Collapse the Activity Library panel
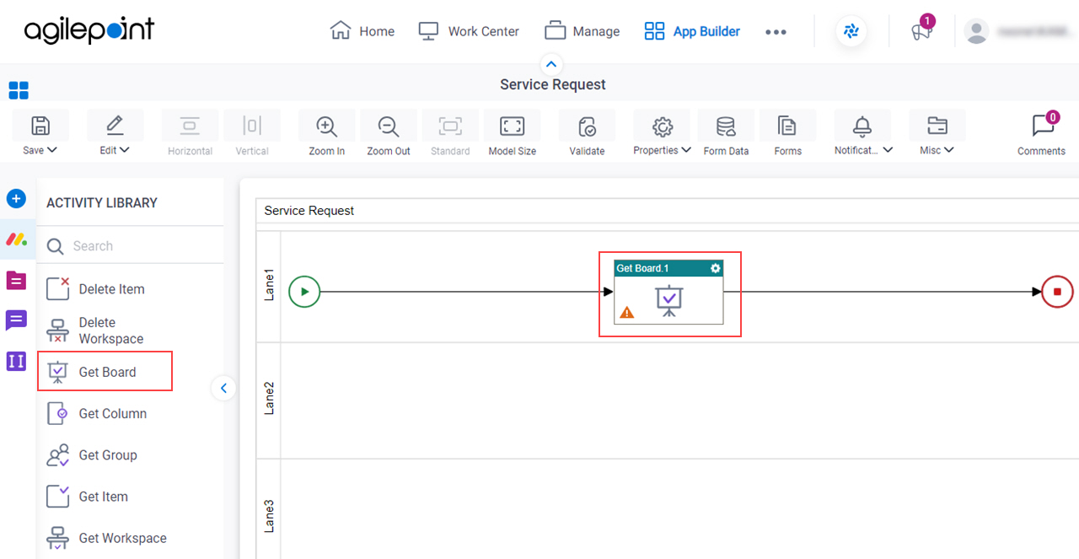The width and height of the screenshot is (1079, 559). (x=223, y=388)
